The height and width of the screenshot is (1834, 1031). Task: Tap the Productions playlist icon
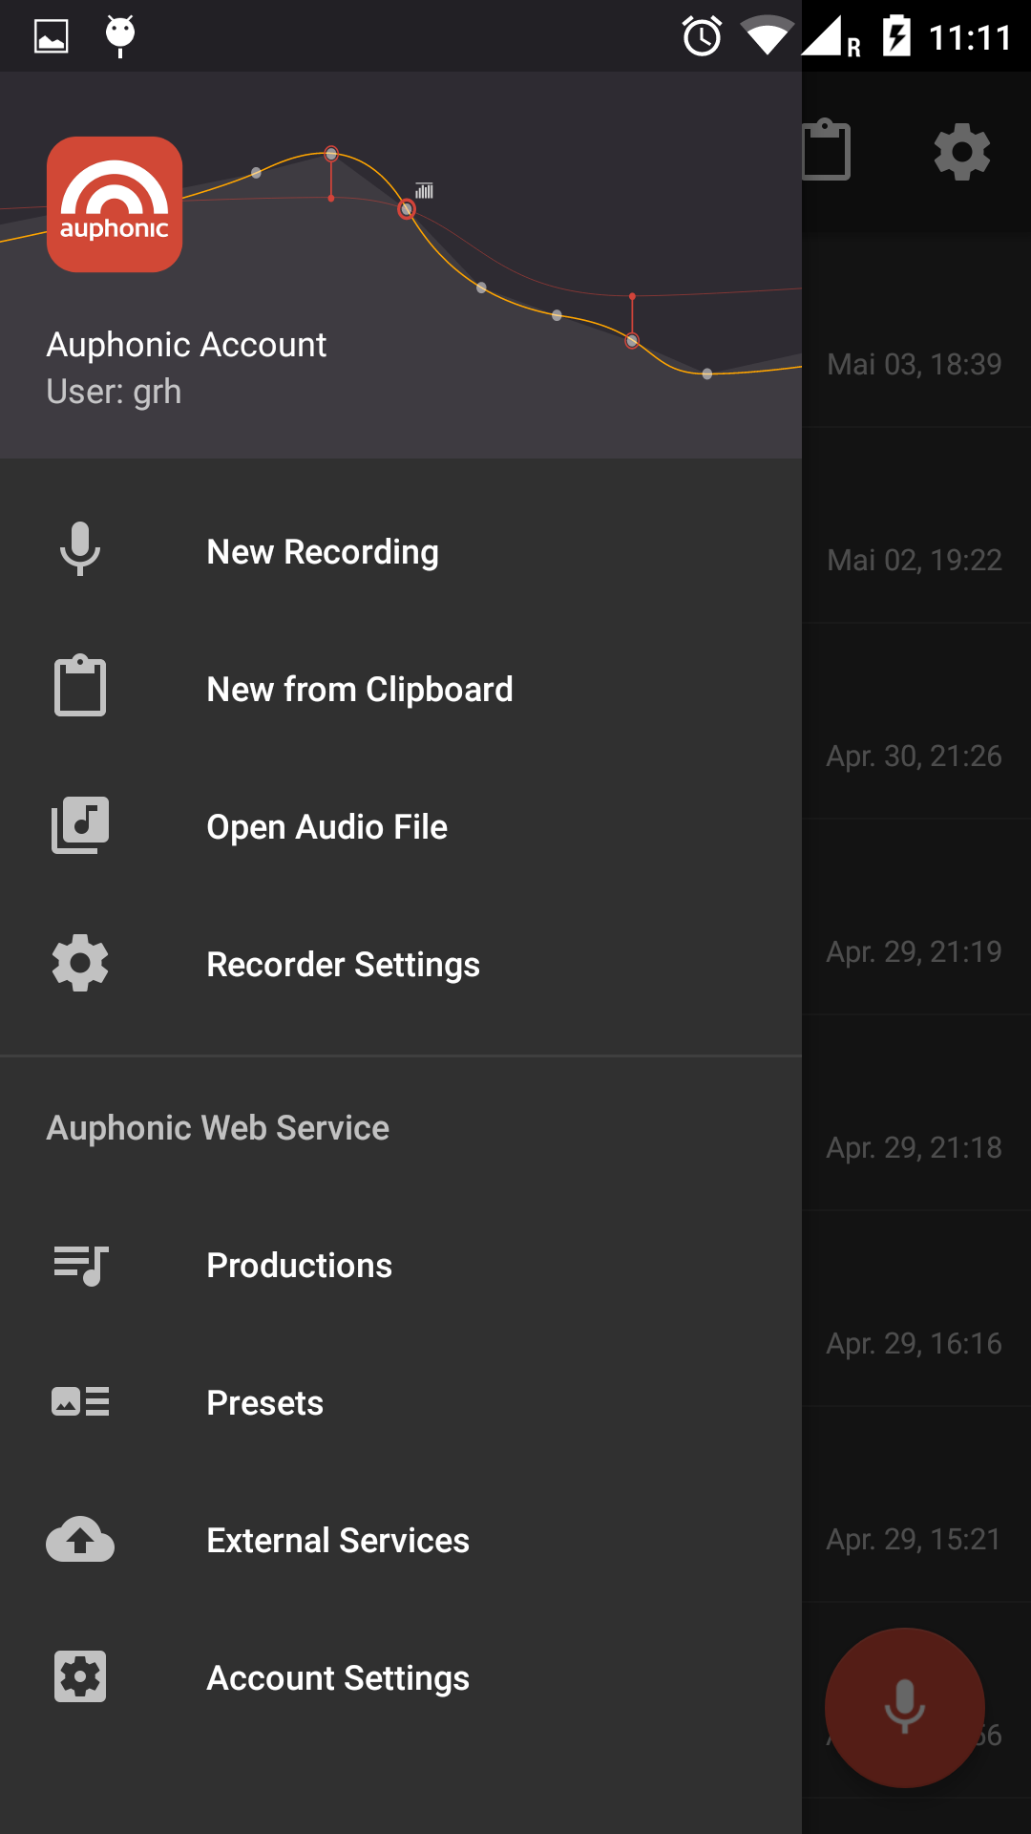80,1265
